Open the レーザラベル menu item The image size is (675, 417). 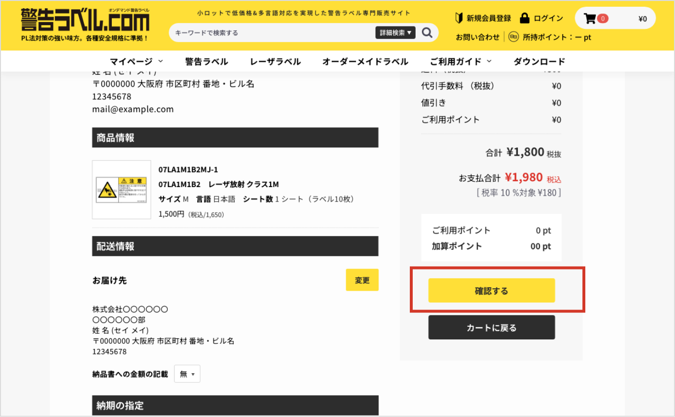tap(275, 61)
